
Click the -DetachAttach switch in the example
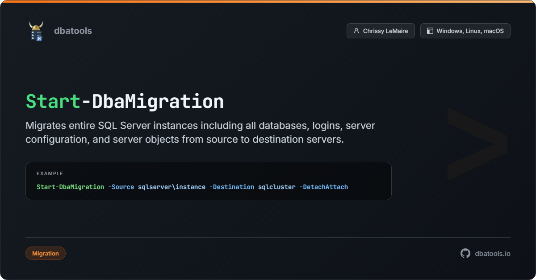[323, 187]
